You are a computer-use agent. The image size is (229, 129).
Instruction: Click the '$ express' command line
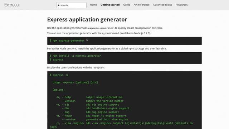[x=57, y=59]
